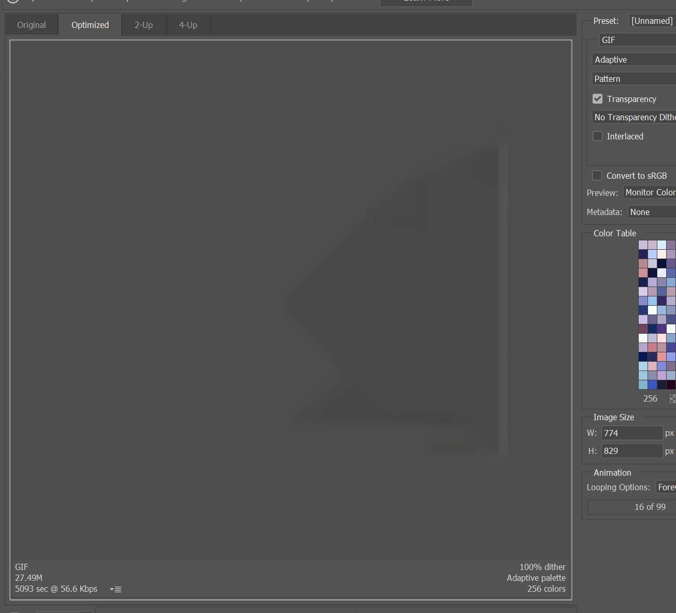The height and width of the screenshot is (613, 676).
Task: Open the Metadata dropdown set to None
Action: (x=652, y=212)
